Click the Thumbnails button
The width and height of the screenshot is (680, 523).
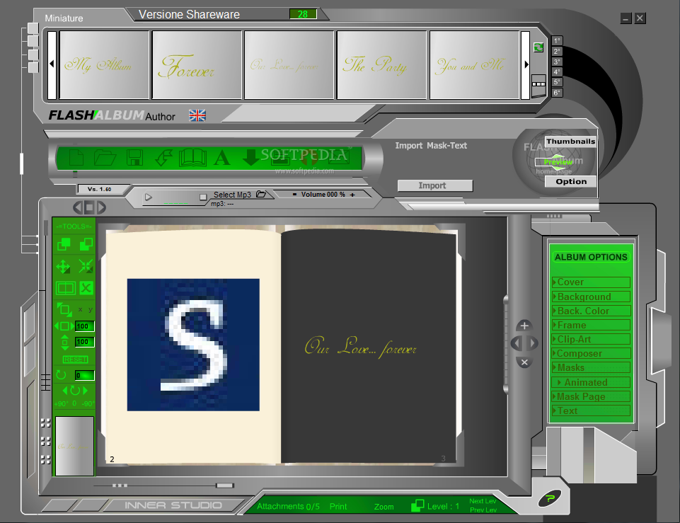[x=570, y=142]
